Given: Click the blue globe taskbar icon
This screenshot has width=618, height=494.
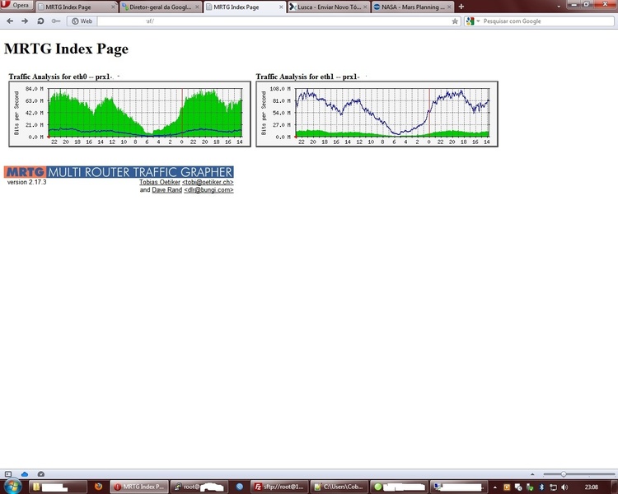Looking at the screenshot, I should point(239,487).
